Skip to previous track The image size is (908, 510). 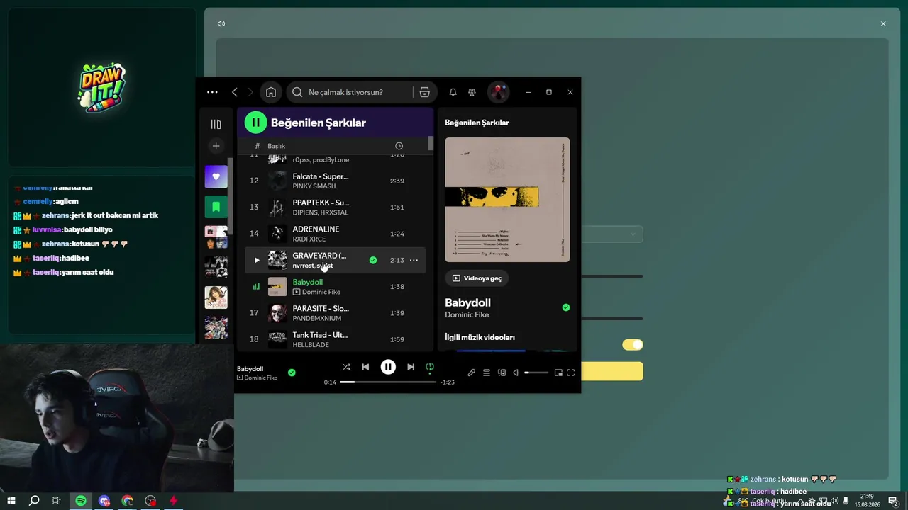point(365,367)
